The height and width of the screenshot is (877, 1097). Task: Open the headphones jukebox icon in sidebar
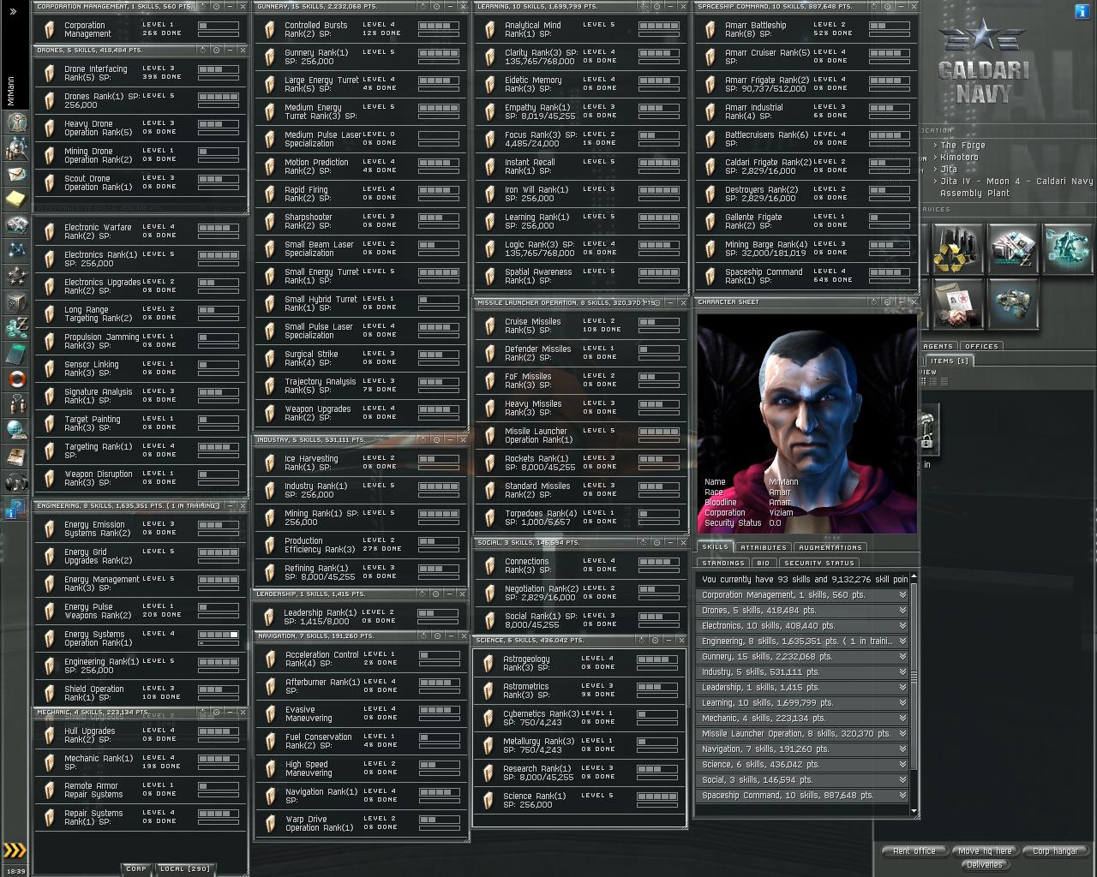(16, 482)
